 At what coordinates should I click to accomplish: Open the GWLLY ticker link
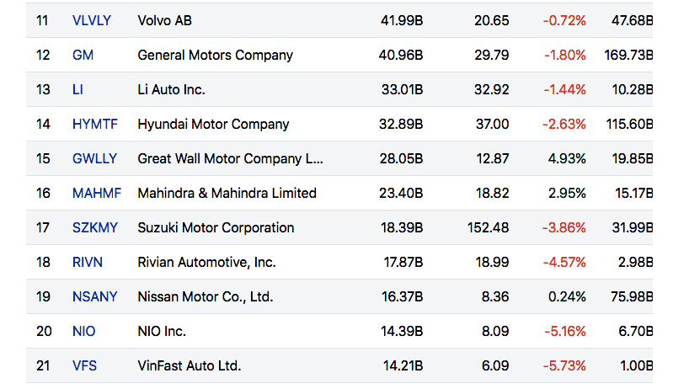(95, 158)
